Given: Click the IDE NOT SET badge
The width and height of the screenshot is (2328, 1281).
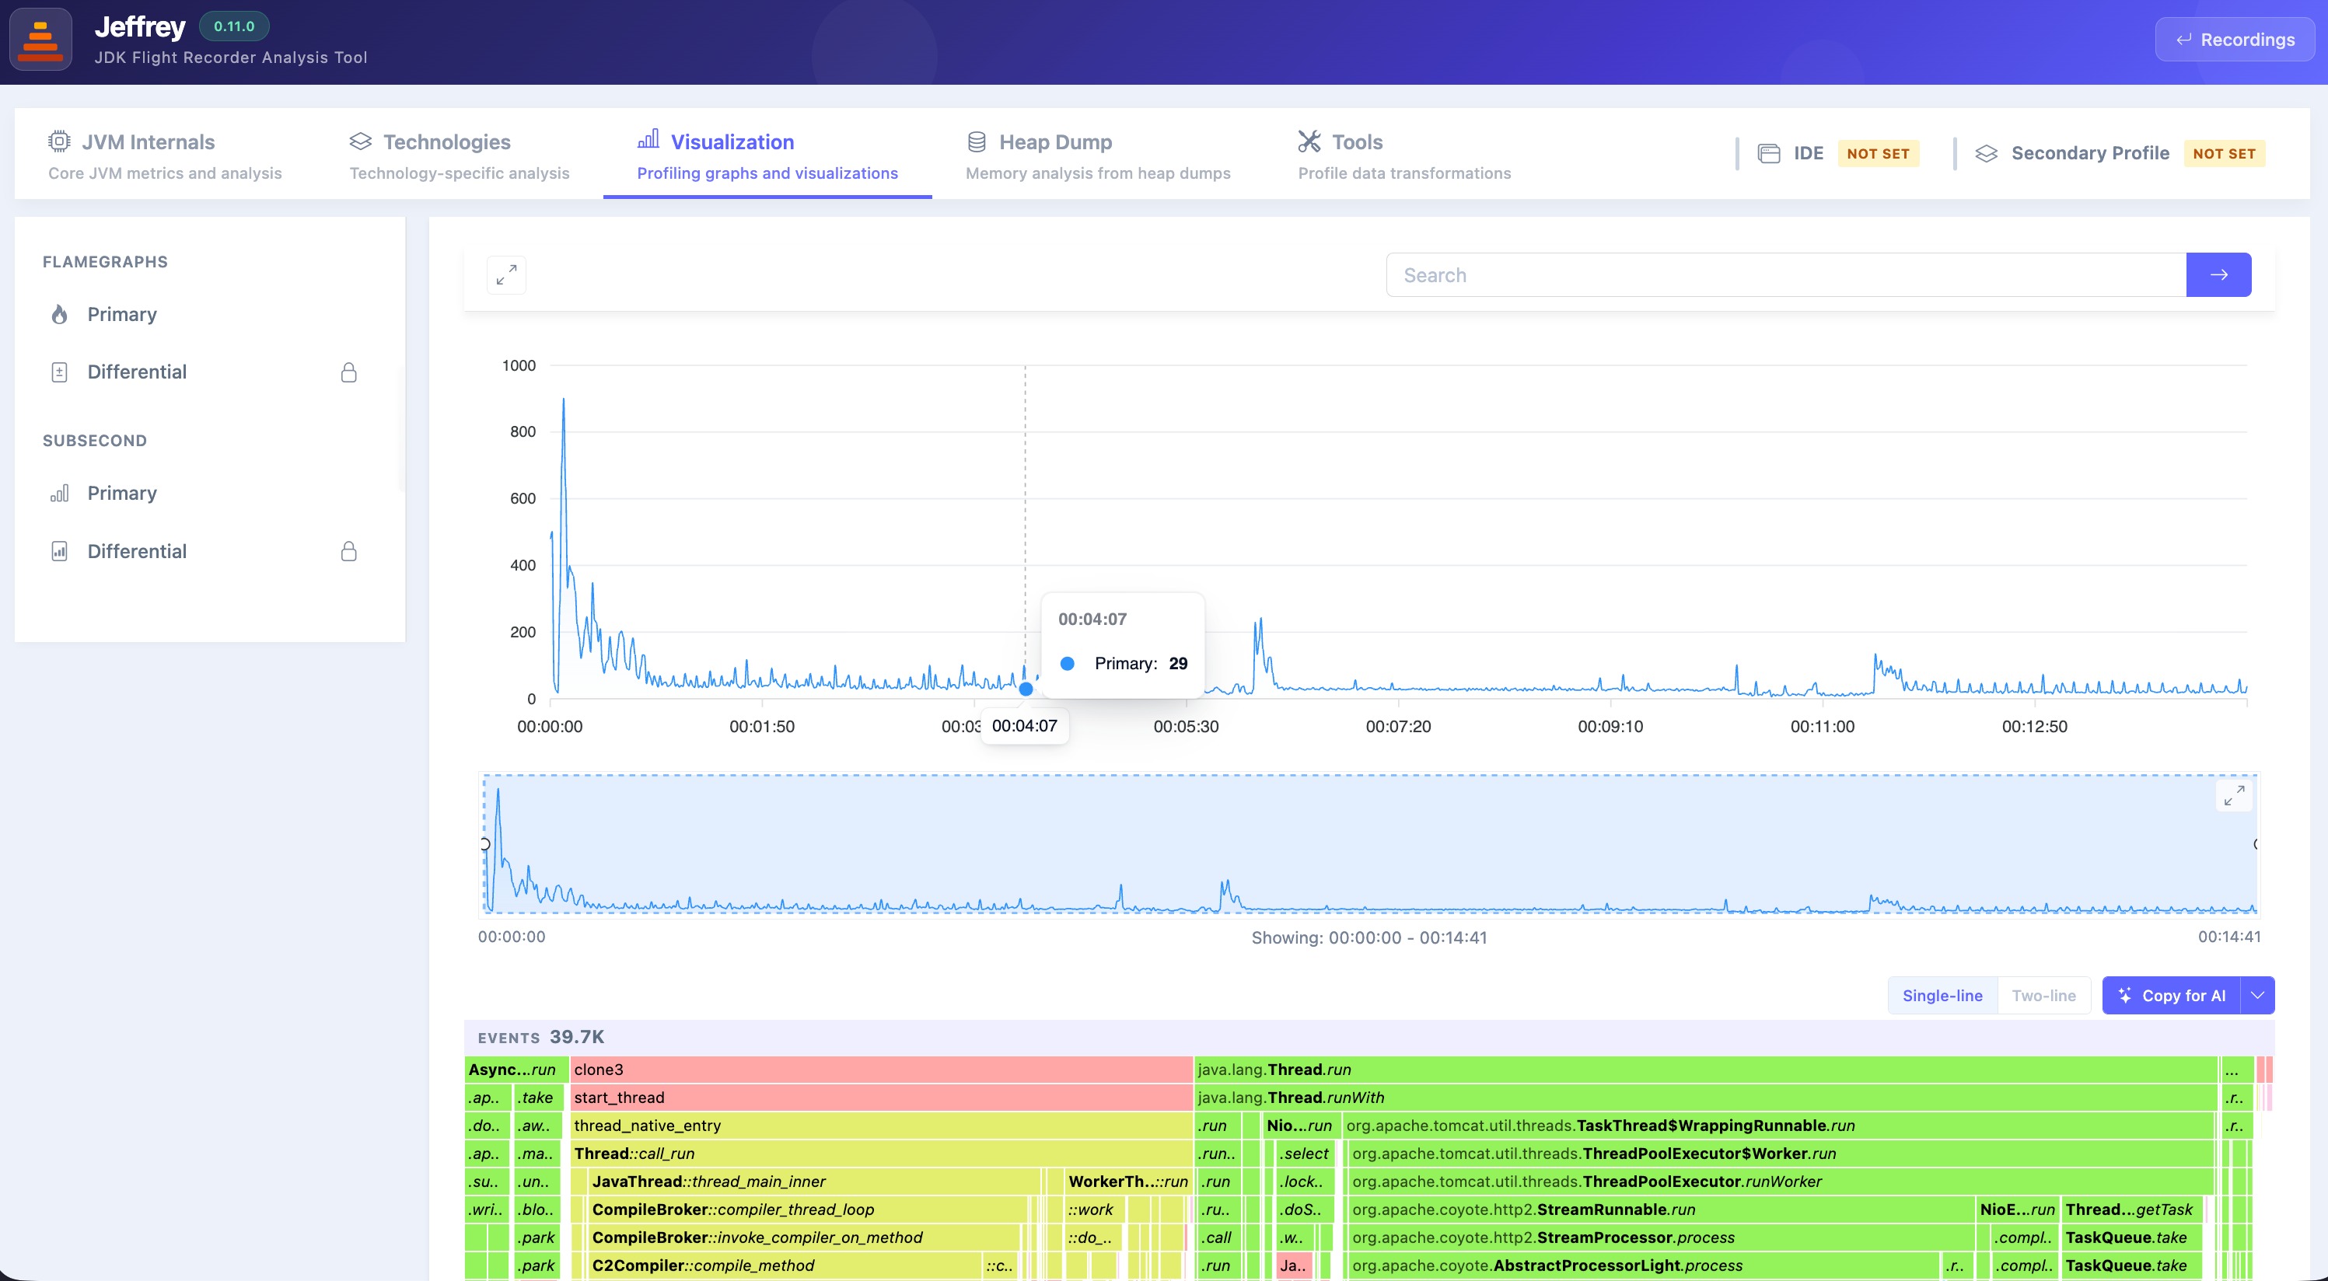Looking at the screenshot, I should 1878,154.
